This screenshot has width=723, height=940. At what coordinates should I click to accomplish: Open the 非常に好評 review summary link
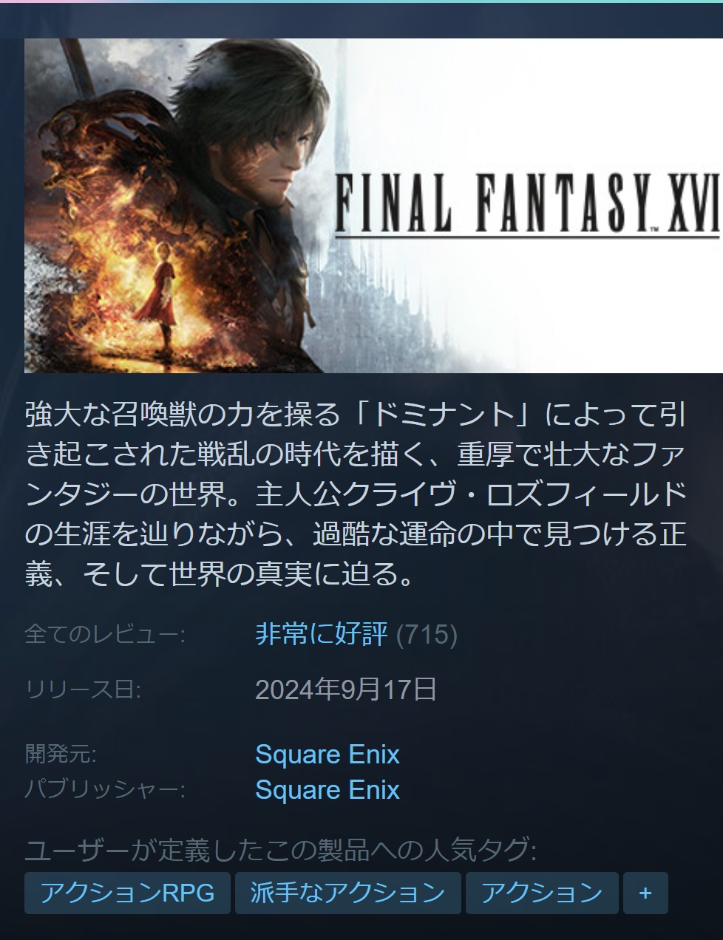[x=322, y=634]
